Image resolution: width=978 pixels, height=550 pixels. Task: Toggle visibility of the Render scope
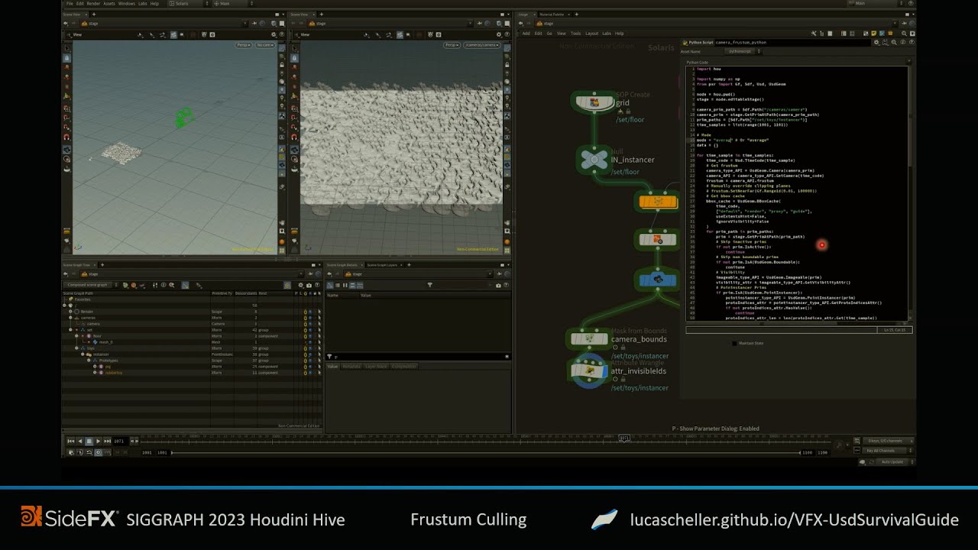click(x=310, y=312)
